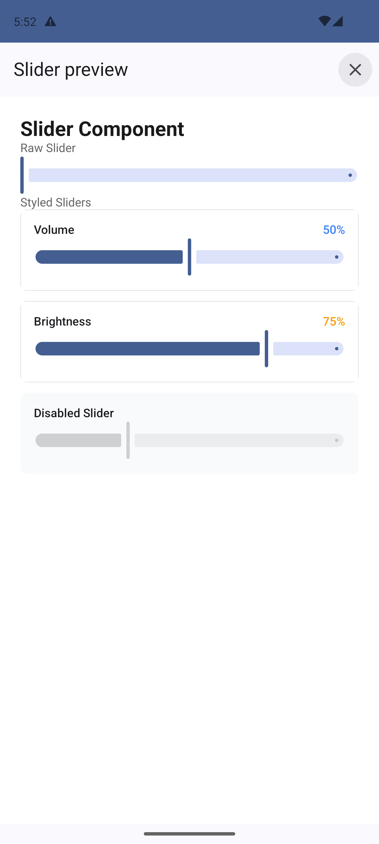Click the Disabled Slider thumb handle
The image size is (379, 844).
tap(128, 440)
